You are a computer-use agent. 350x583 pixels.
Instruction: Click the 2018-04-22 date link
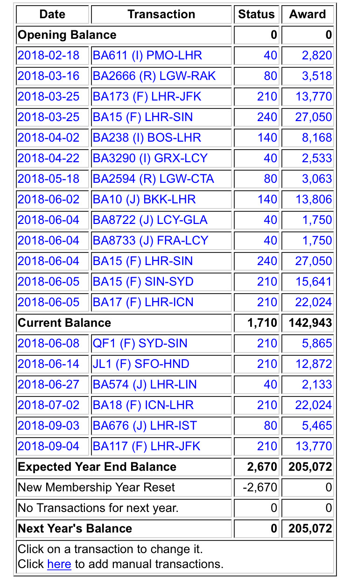tap(49, 158)
